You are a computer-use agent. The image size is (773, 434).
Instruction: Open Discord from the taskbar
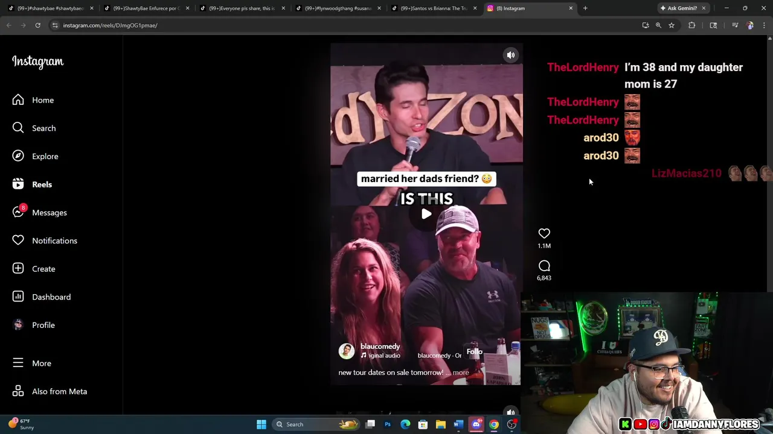476,424
